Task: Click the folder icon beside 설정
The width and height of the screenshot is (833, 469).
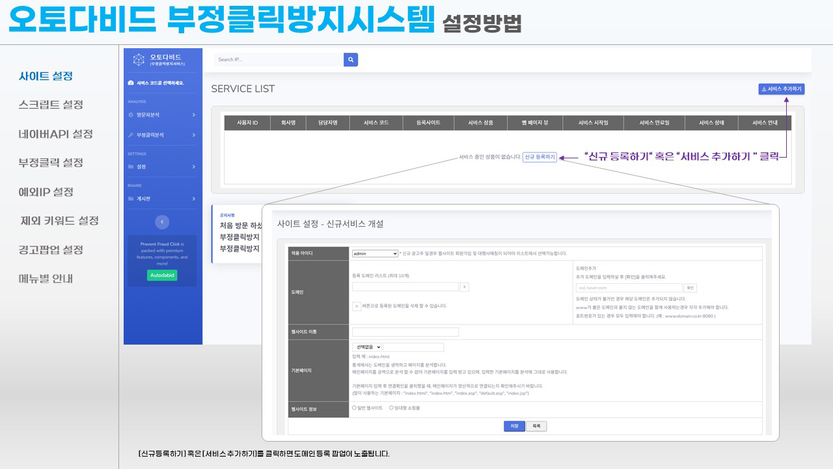Action: tap(131, 167)
